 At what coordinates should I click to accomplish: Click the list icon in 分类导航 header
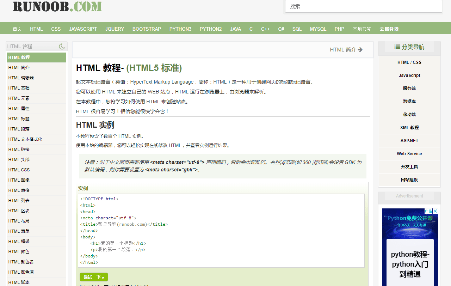397,47
